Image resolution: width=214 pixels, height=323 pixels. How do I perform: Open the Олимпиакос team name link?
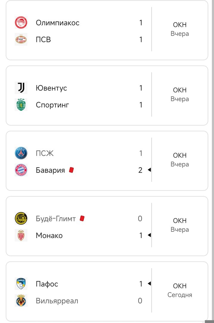pos(58,23)
